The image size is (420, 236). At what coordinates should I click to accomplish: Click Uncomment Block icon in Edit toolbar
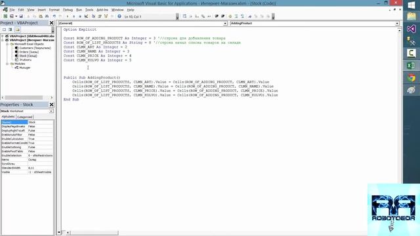pos(242,16)
